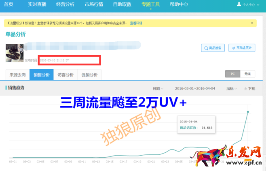Expand the 指标 dropdown
Screen dimensions: 266x171
tap(232, 89)
